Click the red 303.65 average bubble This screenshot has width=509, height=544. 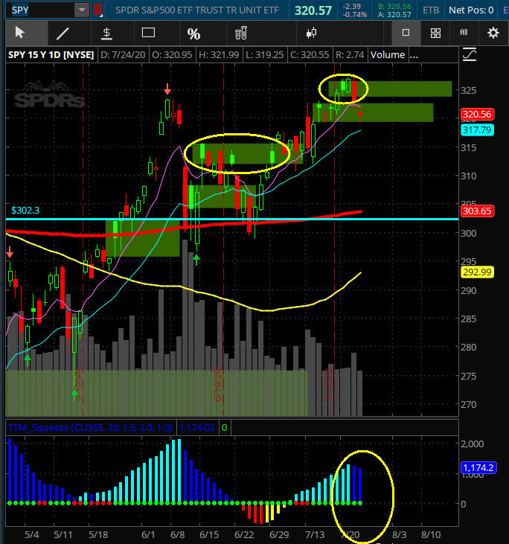point(477,211)
